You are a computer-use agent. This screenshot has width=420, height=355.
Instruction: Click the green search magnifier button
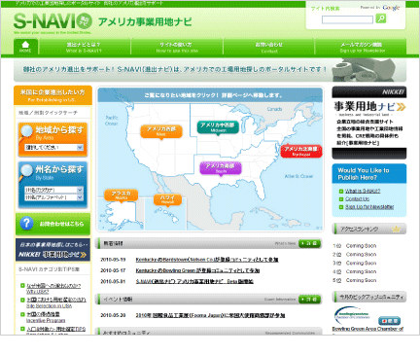pyautogui.click(x=381, y=18)
